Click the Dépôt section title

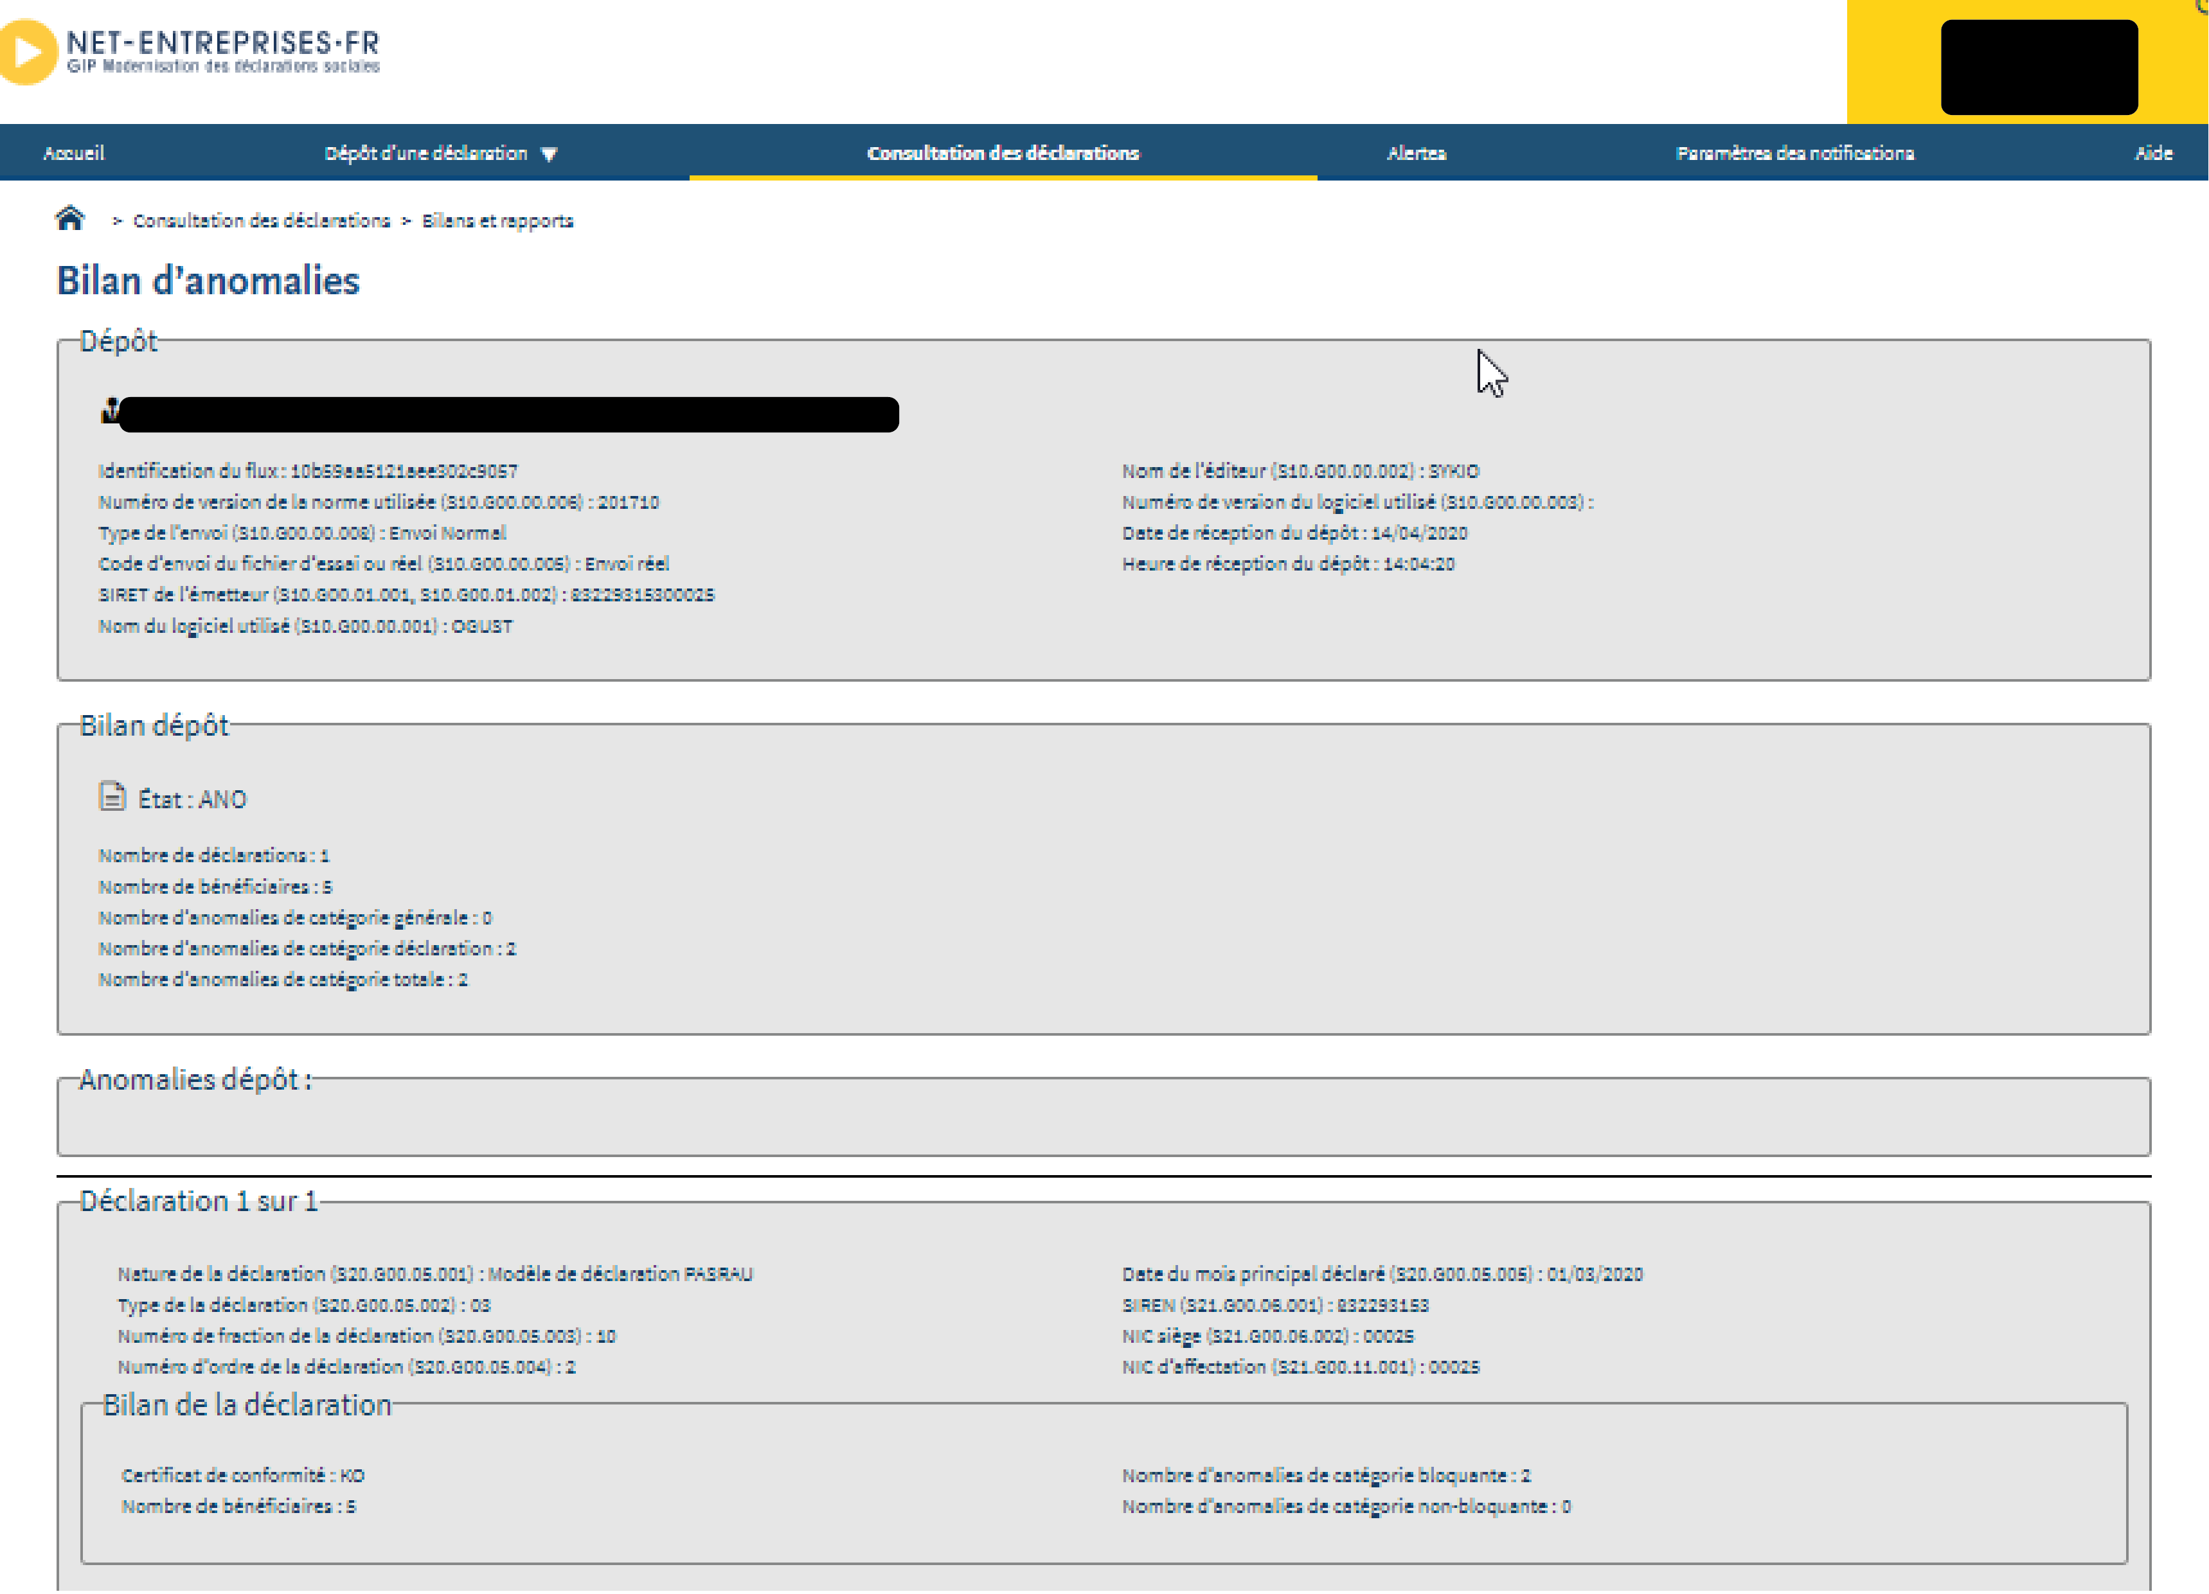118,341
